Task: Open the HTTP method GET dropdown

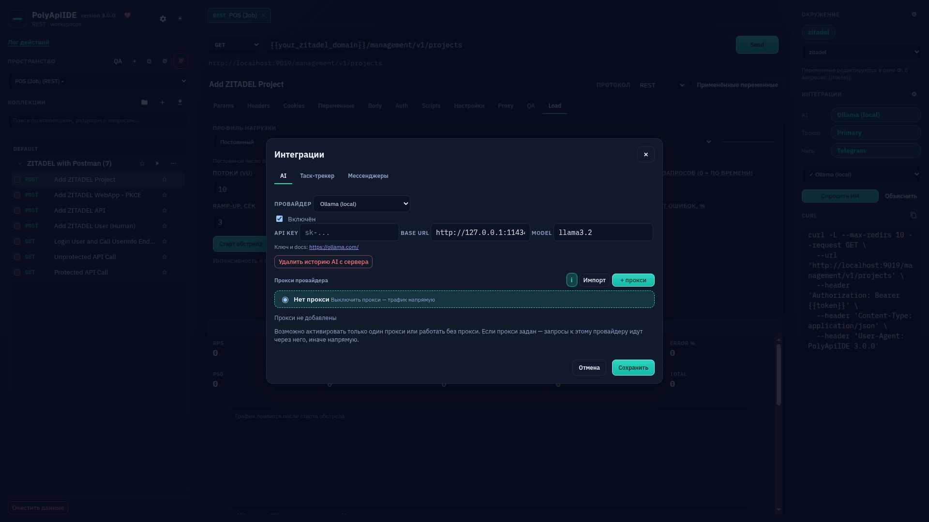Action: point(235,45)
